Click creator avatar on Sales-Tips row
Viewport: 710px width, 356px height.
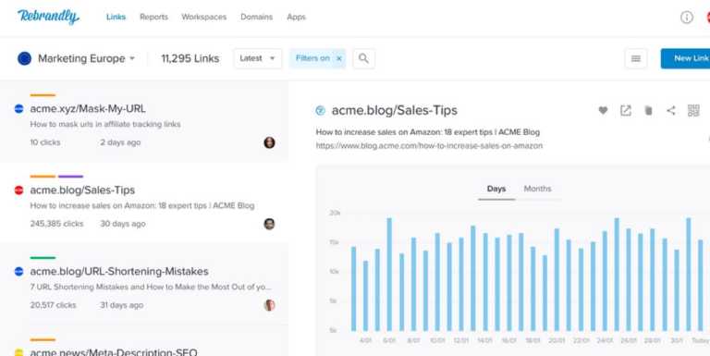pos(269,224)
